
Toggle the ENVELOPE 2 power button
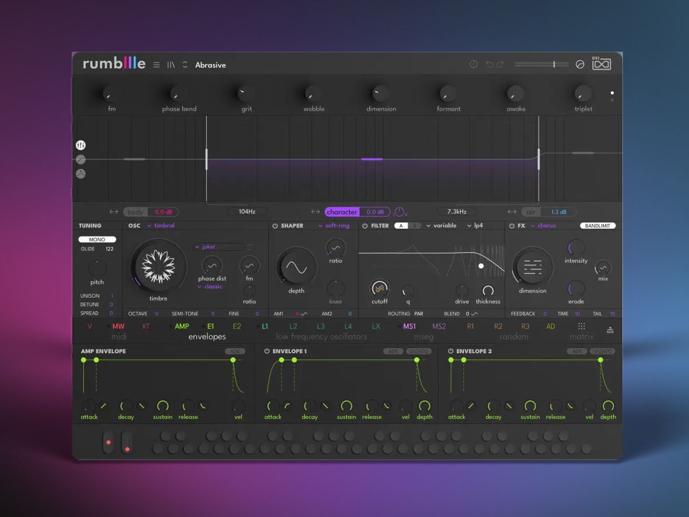coord(451,351)
